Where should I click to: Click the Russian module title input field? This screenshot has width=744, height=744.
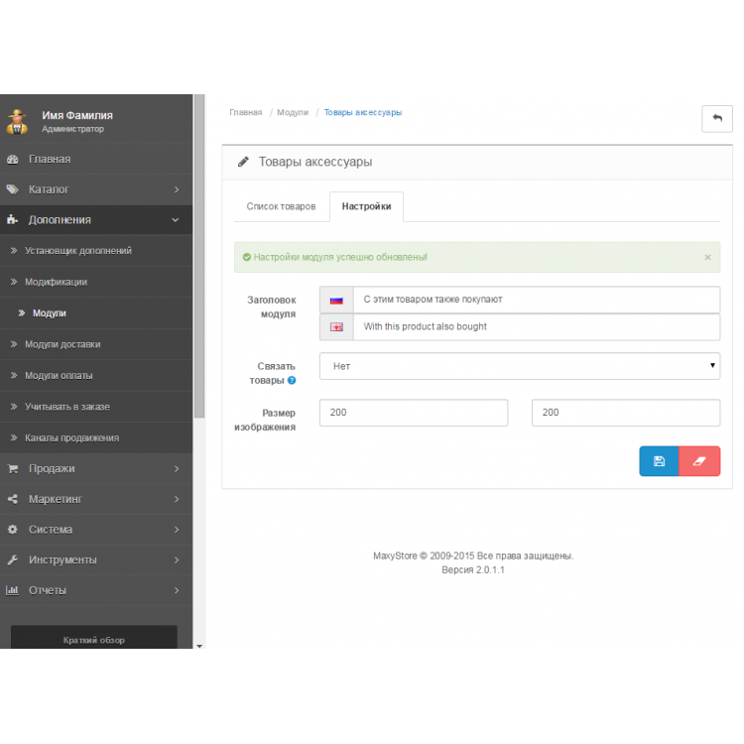click(537, 300)
